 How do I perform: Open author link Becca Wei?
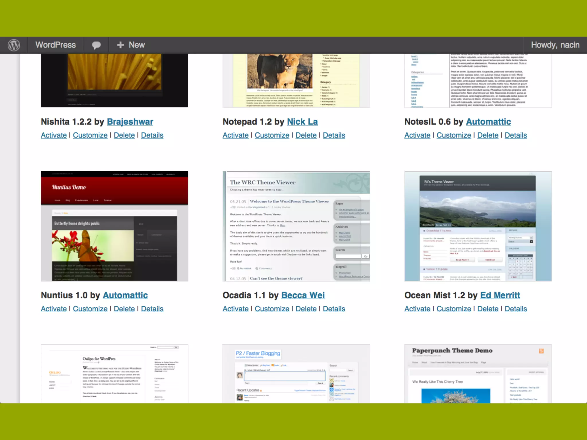tap(303, 295)
